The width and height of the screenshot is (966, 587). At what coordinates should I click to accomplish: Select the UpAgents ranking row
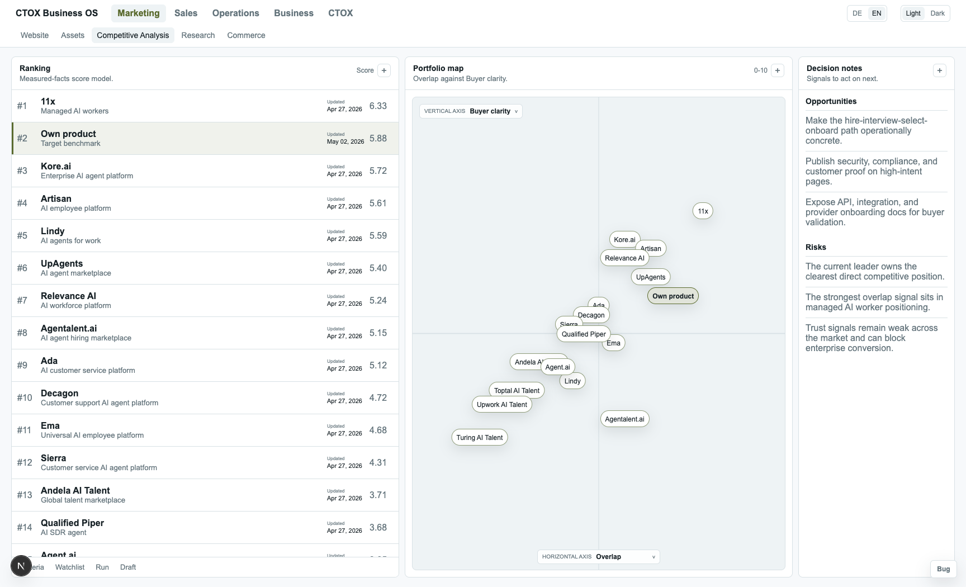205,268
